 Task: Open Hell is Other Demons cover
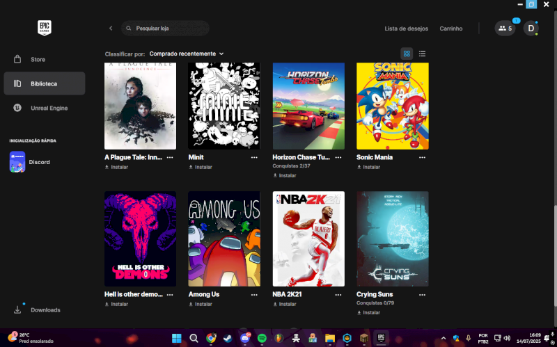(x=141, y=239)
